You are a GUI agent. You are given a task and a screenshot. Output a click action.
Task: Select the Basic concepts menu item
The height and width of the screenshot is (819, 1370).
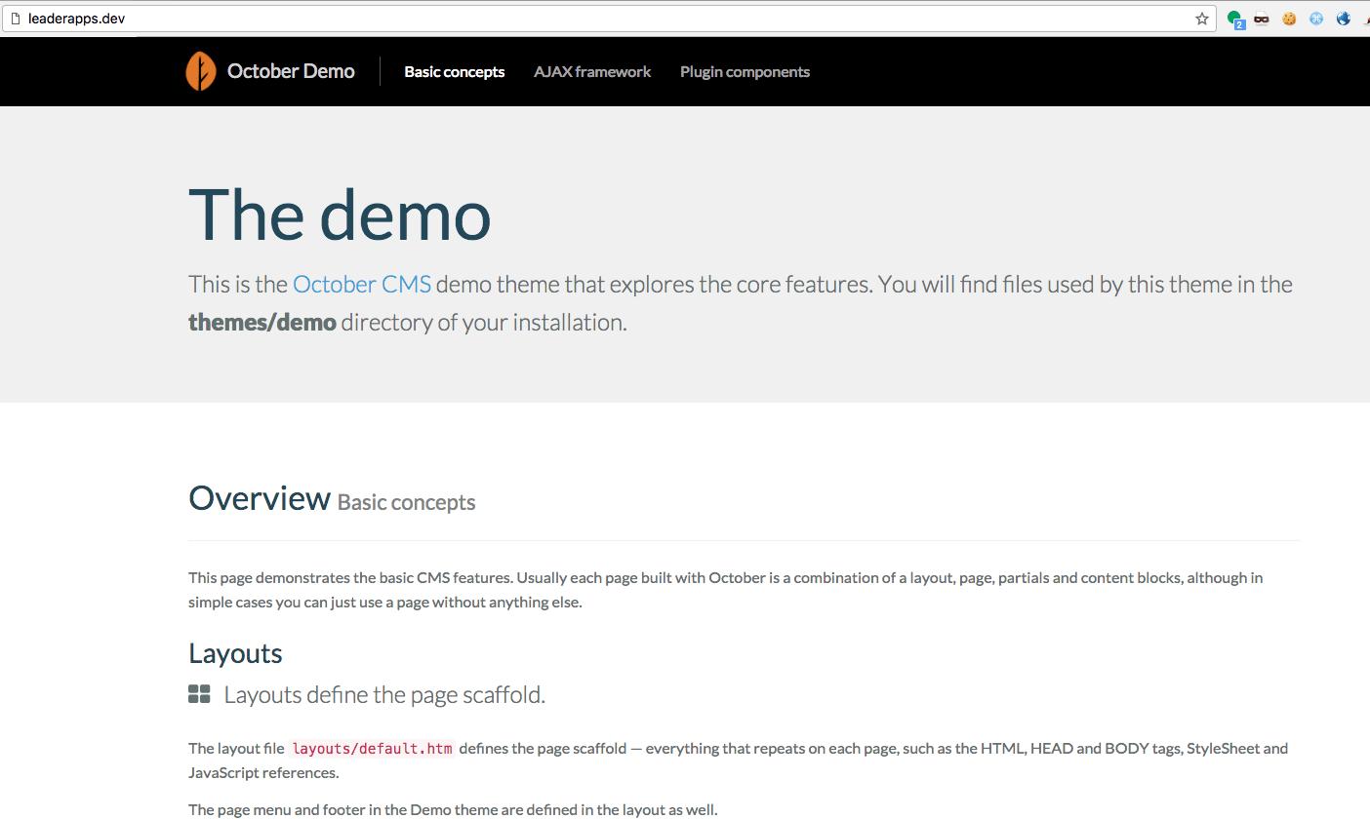455,72
